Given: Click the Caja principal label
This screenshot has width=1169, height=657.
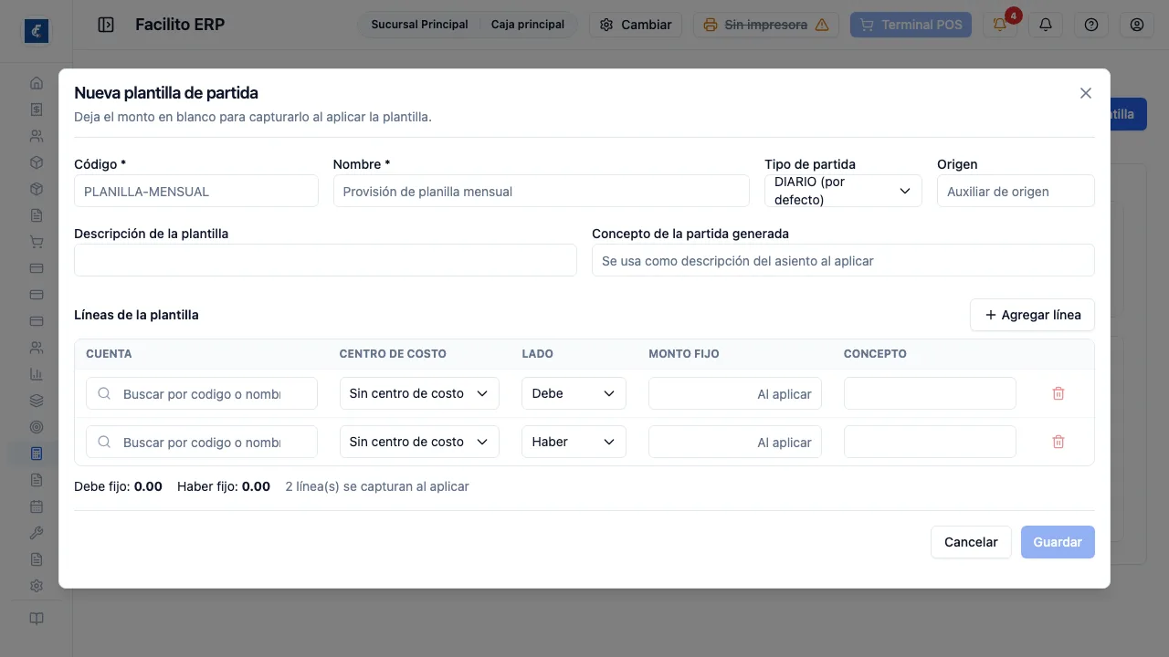Looking at the screenshot, I should [x=528, y=25].
